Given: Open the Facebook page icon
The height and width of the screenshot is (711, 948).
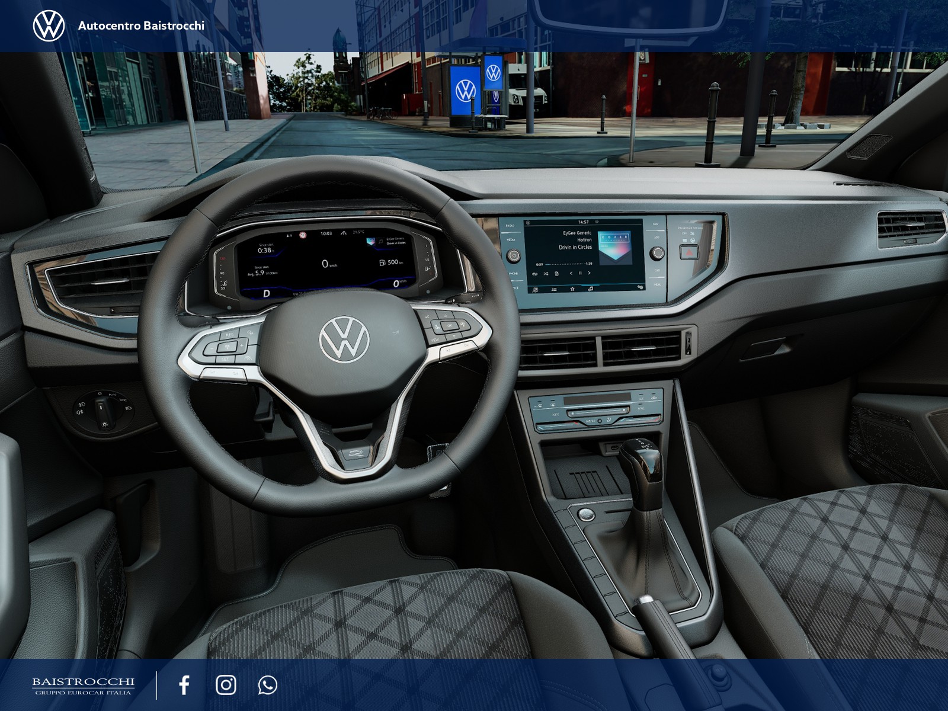Looking at the screenshot, I should tap(184, 685).
